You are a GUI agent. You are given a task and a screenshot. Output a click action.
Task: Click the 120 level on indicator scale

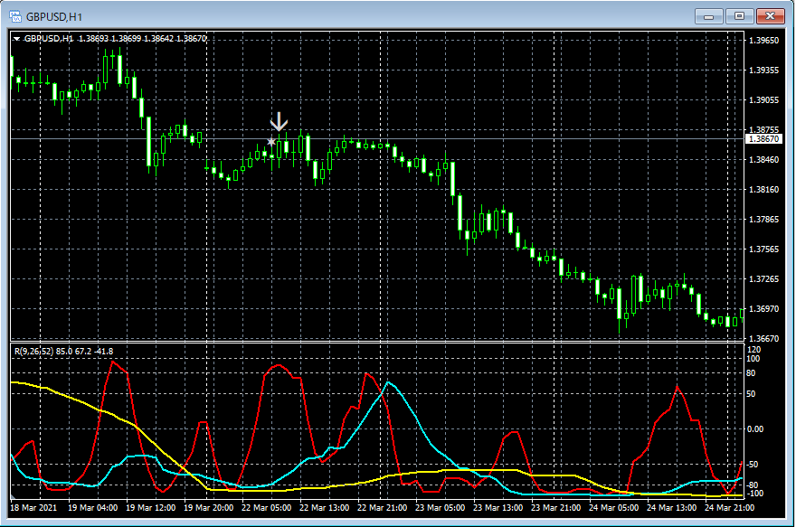(x=753, y=349)
